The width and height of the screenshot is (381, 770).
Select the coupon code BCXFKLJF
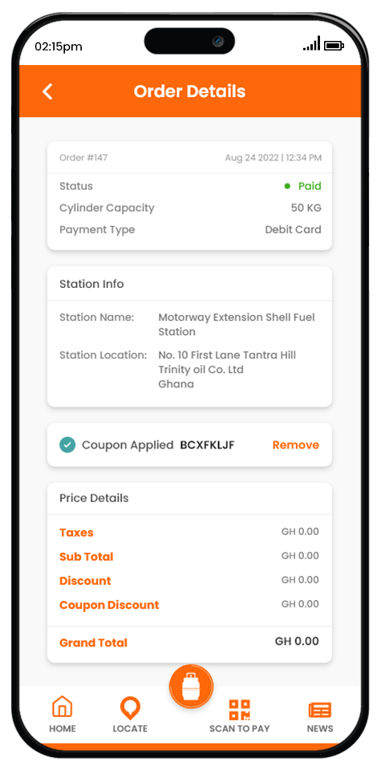pos(207,445)
